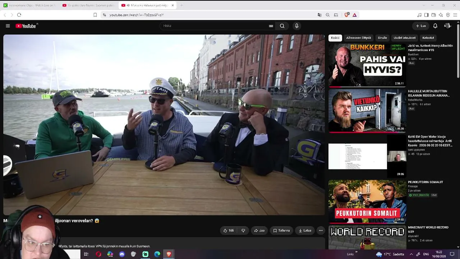Go to the YouTube home logo
Image resolution: width=460 pixels, height=259 pixels.
coord(26,26)
